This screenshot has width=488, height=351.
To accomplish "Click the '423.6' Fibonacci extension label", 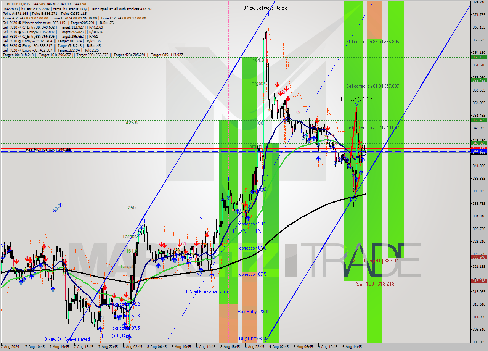I will click(132, 123).
